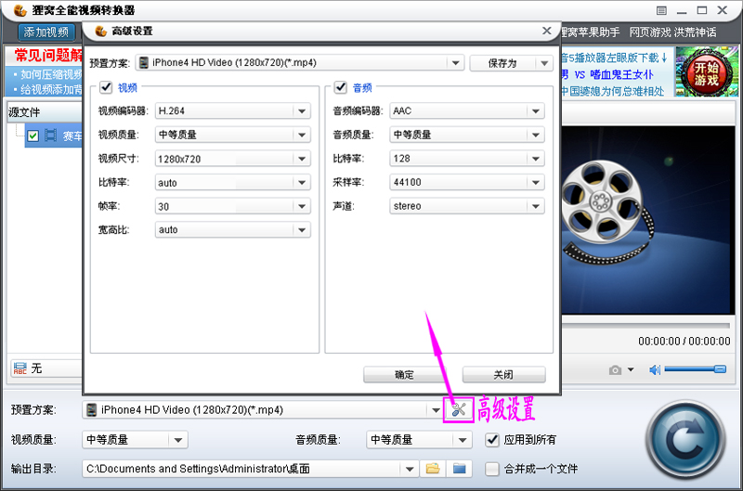Click 确定 button in advanced settings
Image resolution: width=743 pixels, height=491 pixels.
coord(404,375)
